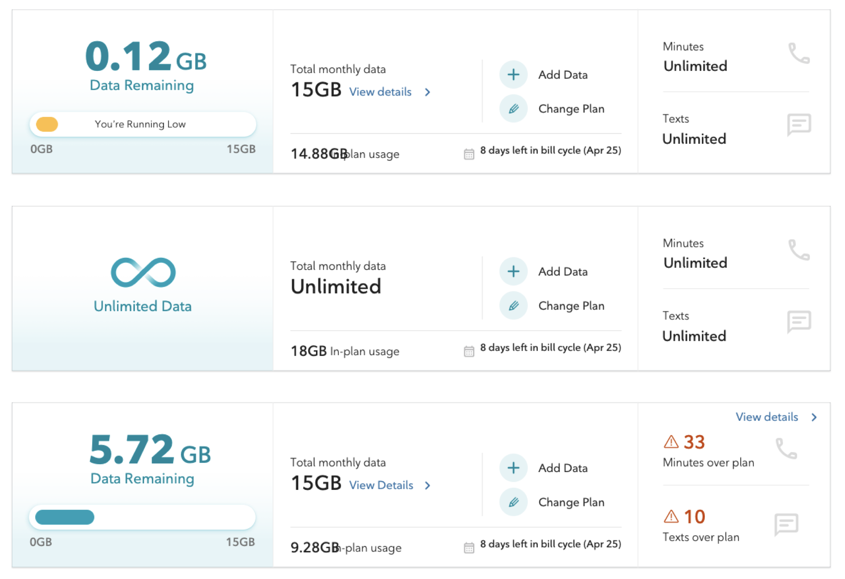The height and width of the screenshot is (579, 845).
Task: Open View details link in the 0.12GB card
Action: tap(380, 92)
